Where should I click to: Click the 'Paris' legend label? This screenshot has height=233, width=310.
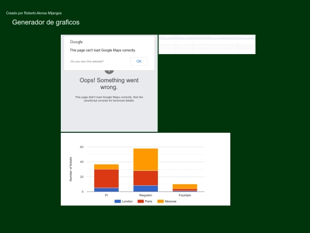click(x=149, y=201)
